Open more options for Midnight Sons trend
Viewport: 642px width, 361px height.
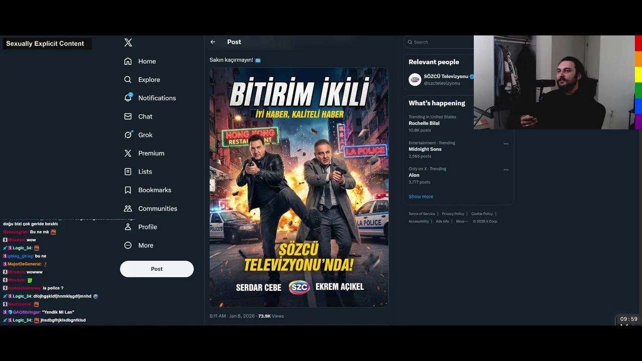[506, 144]
